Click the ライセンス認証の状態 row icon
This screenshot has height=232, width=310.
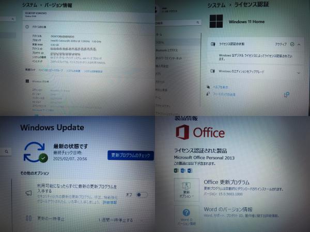pyautogui.click(x=213, y=44)
